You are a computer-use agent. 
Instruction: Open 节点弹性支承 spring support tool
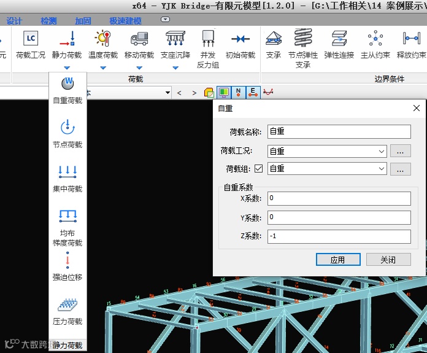click(303, 49)
